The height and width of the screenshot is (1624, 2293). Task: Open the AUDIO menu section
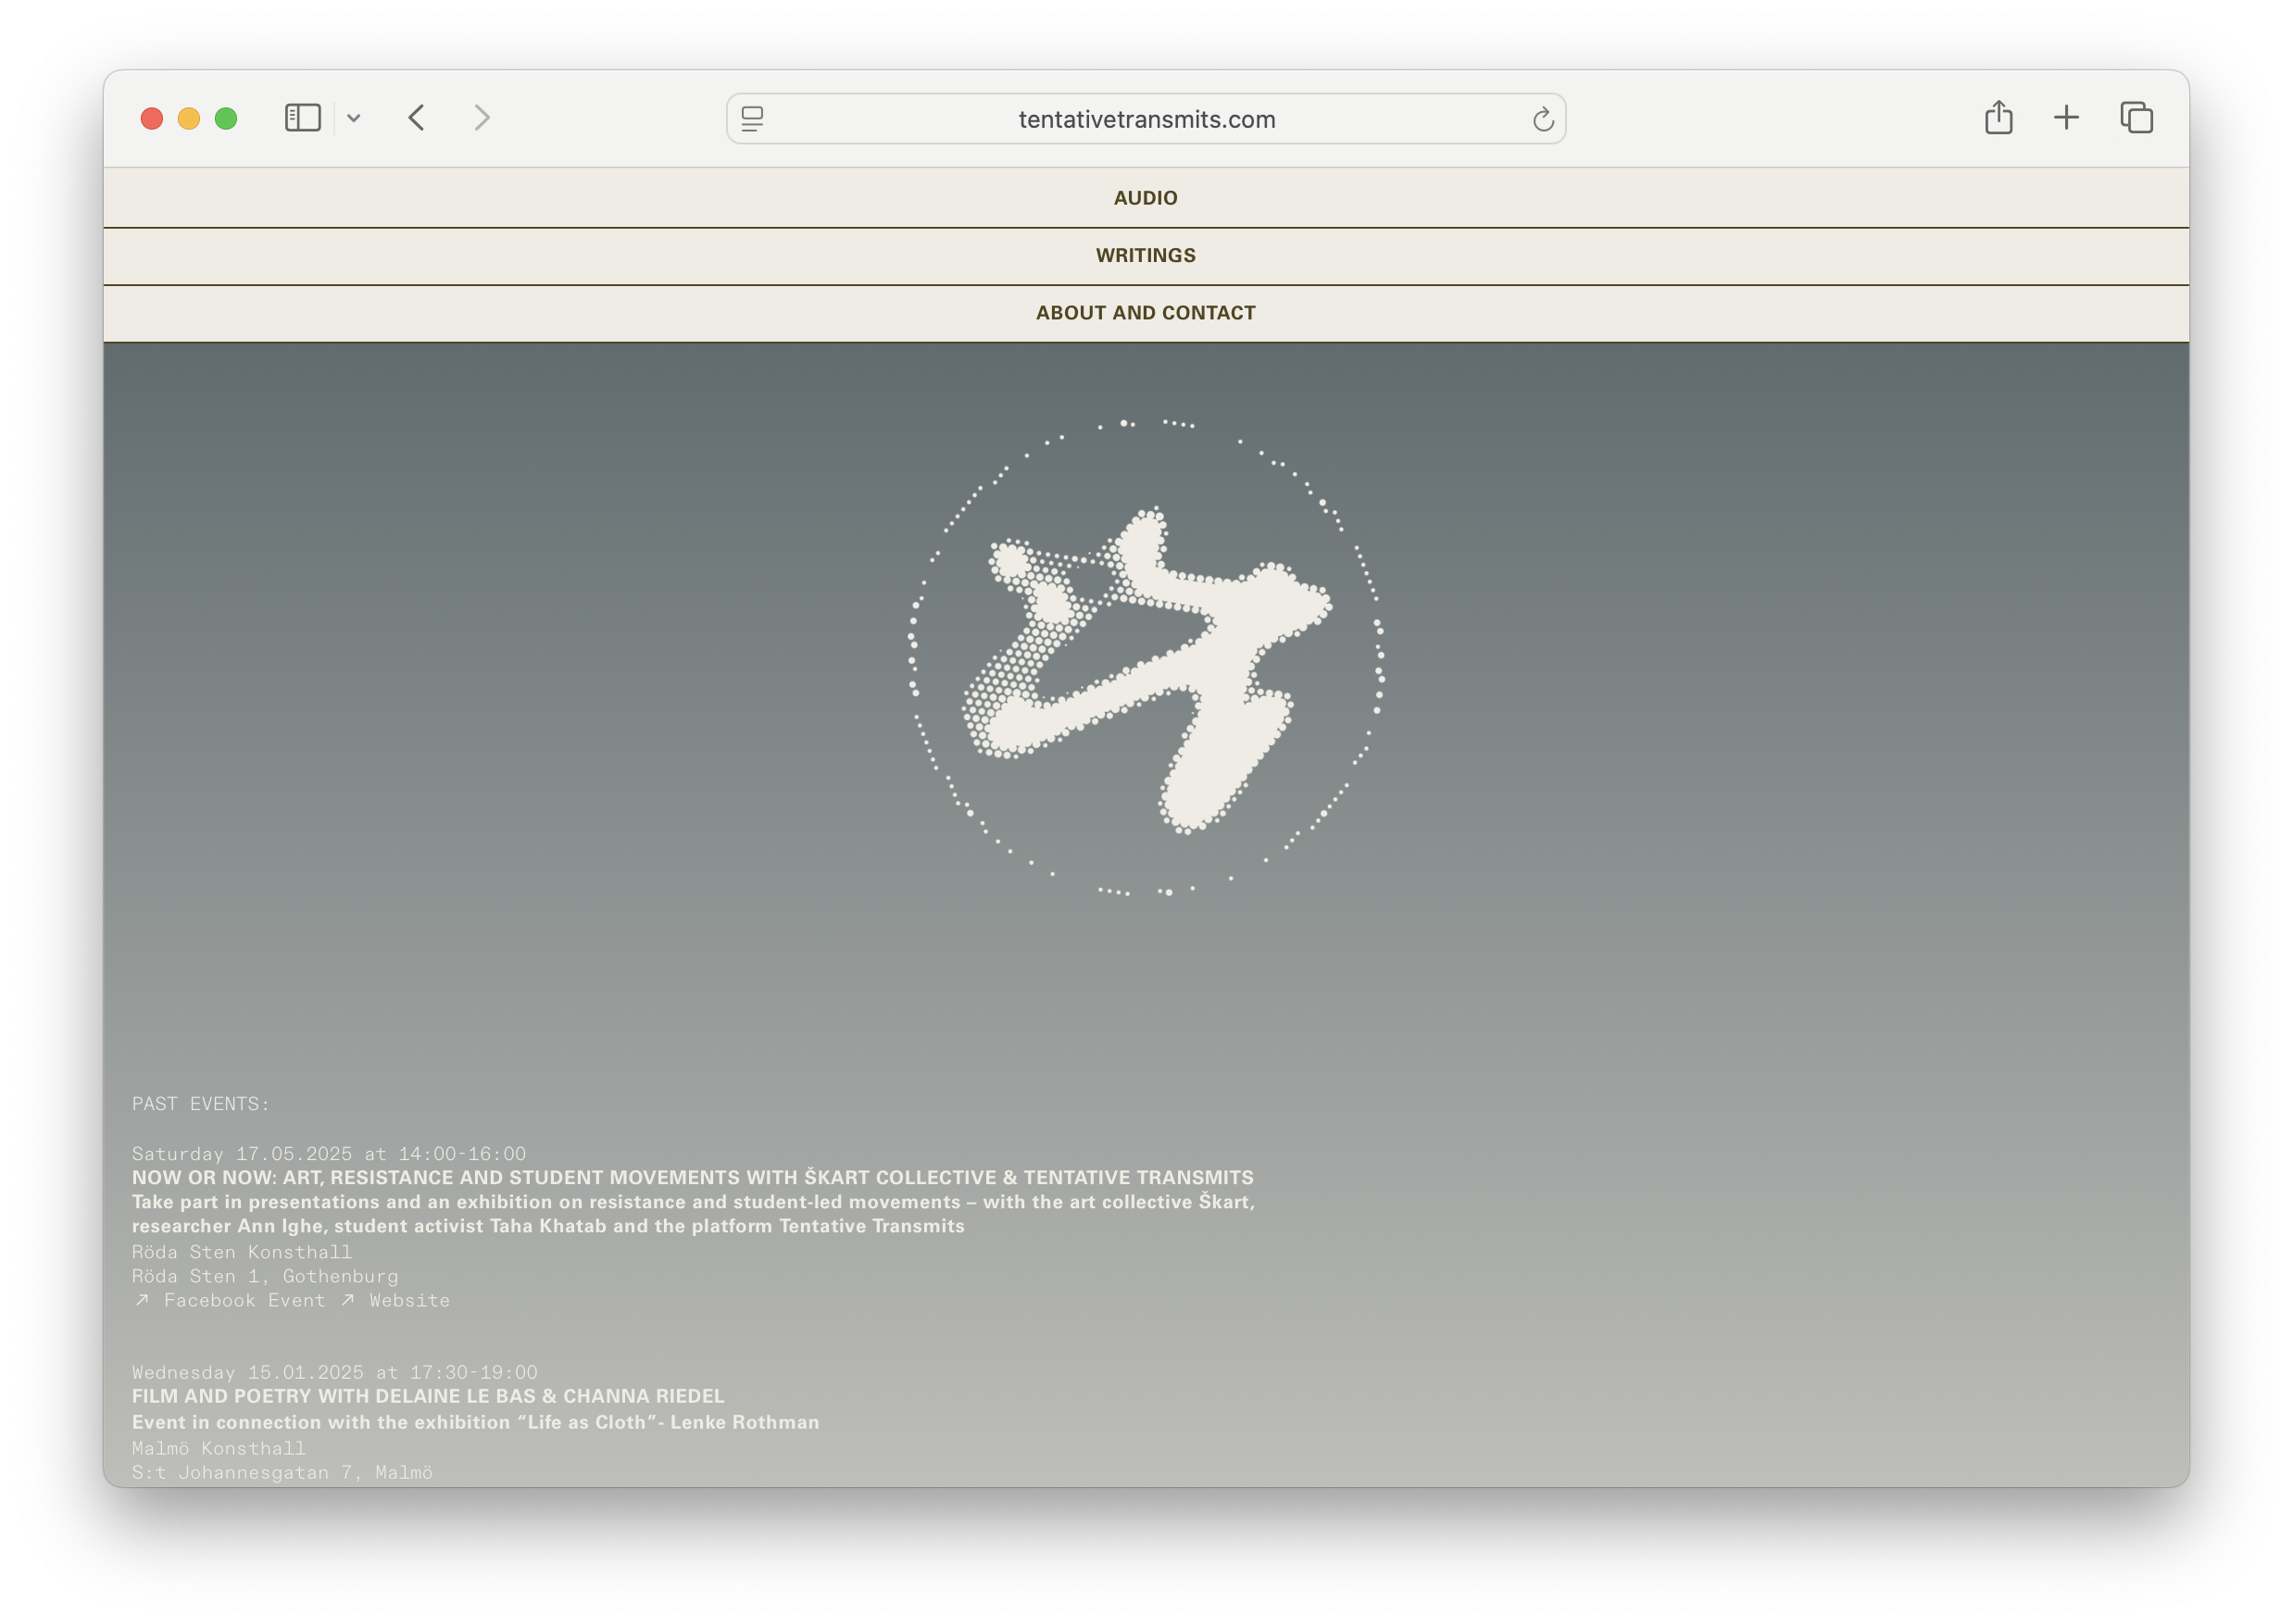(x=1146, y=198)
